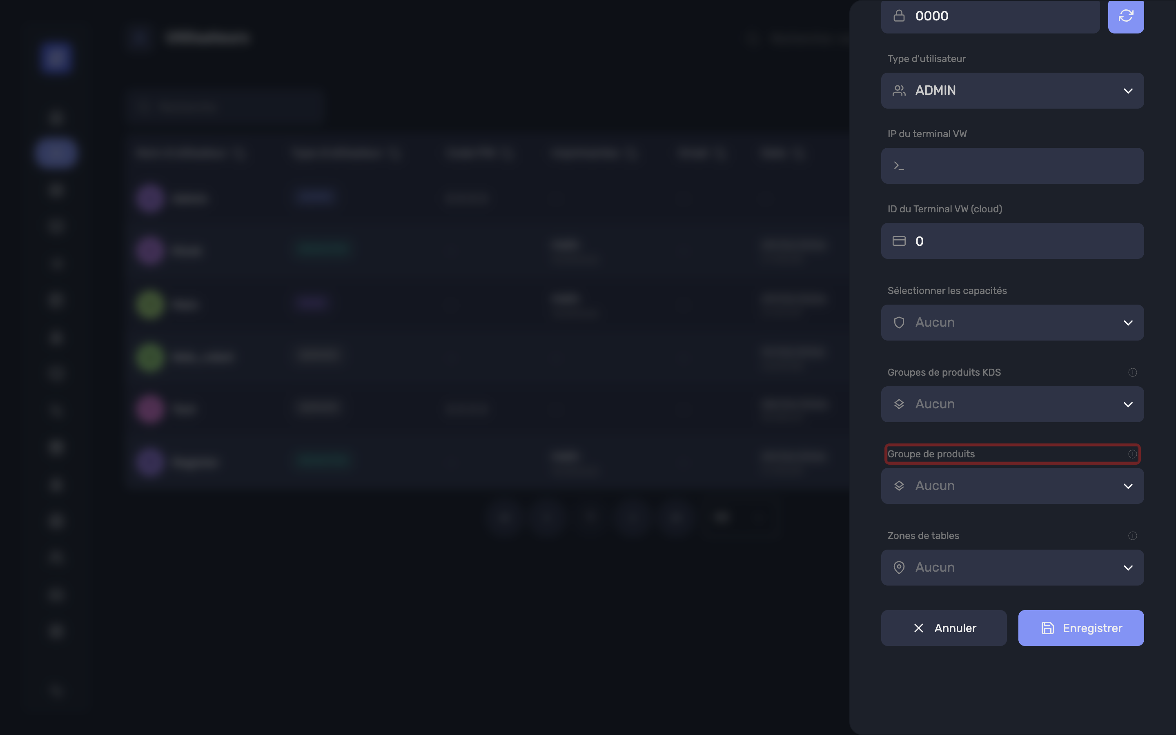This screenshot has width=1176, height=735.
Task: Open the Sélectionner les capacités dropdown
Action: 1012,323
